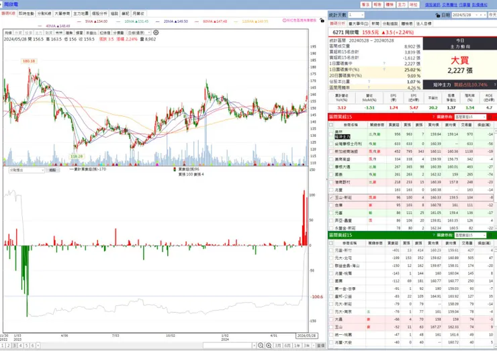Open the 月營收 tab
Image resolution: width=497 pixels, height=351 pixels.
coord(138,13)
